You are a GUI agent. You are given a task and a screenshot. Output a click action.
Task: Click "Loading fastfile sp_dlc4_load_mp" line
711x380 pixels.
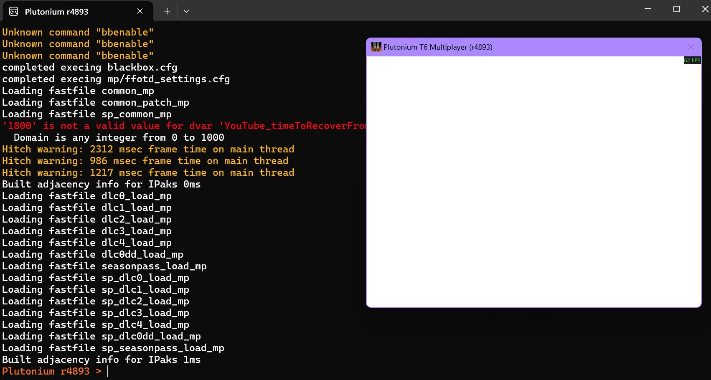pos(95,324)
